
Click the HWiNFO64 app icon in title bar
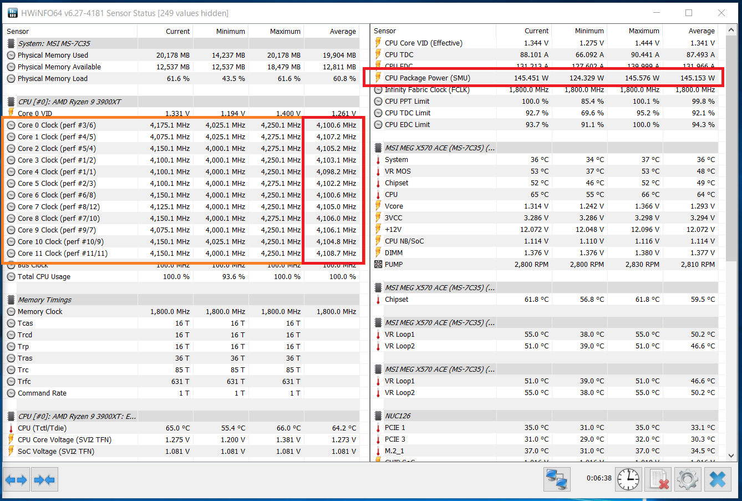[x=12, y=13]
